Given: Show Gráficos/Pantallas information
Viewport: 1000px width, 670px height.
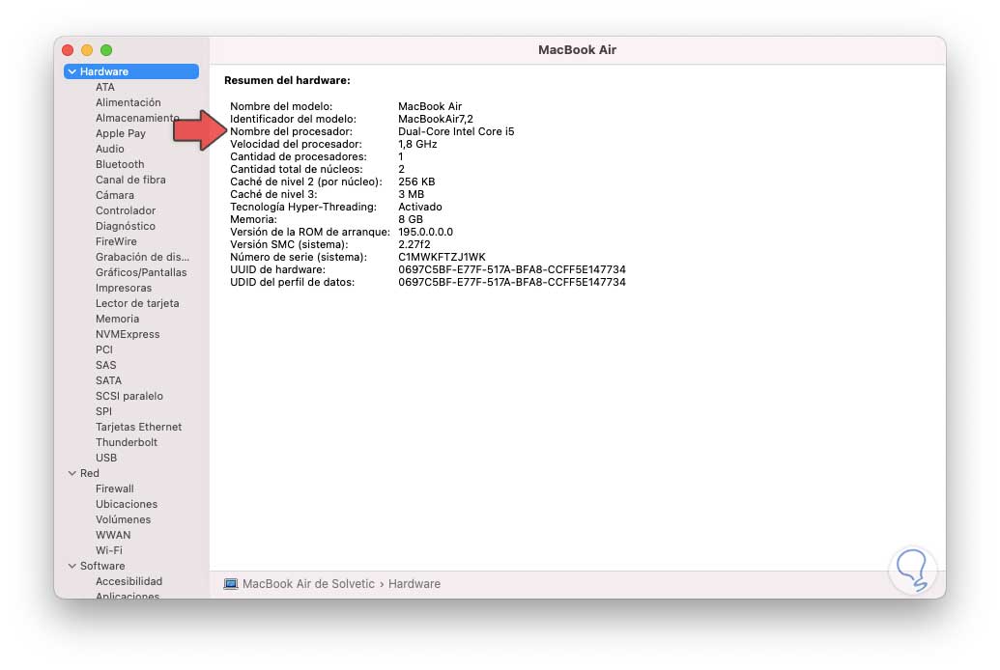Looking at the screenshot, I should pyautogui.click(x=141, y=272).
